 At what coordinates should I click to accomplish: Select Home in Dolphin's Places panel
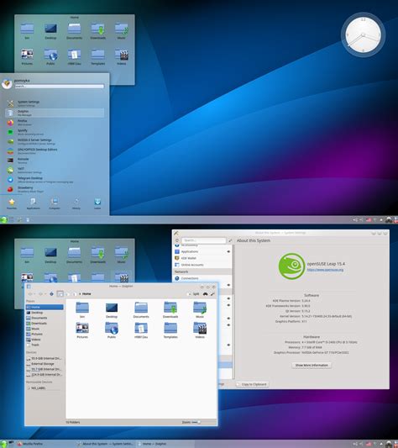pyautogui.click(x=45, y=307)
